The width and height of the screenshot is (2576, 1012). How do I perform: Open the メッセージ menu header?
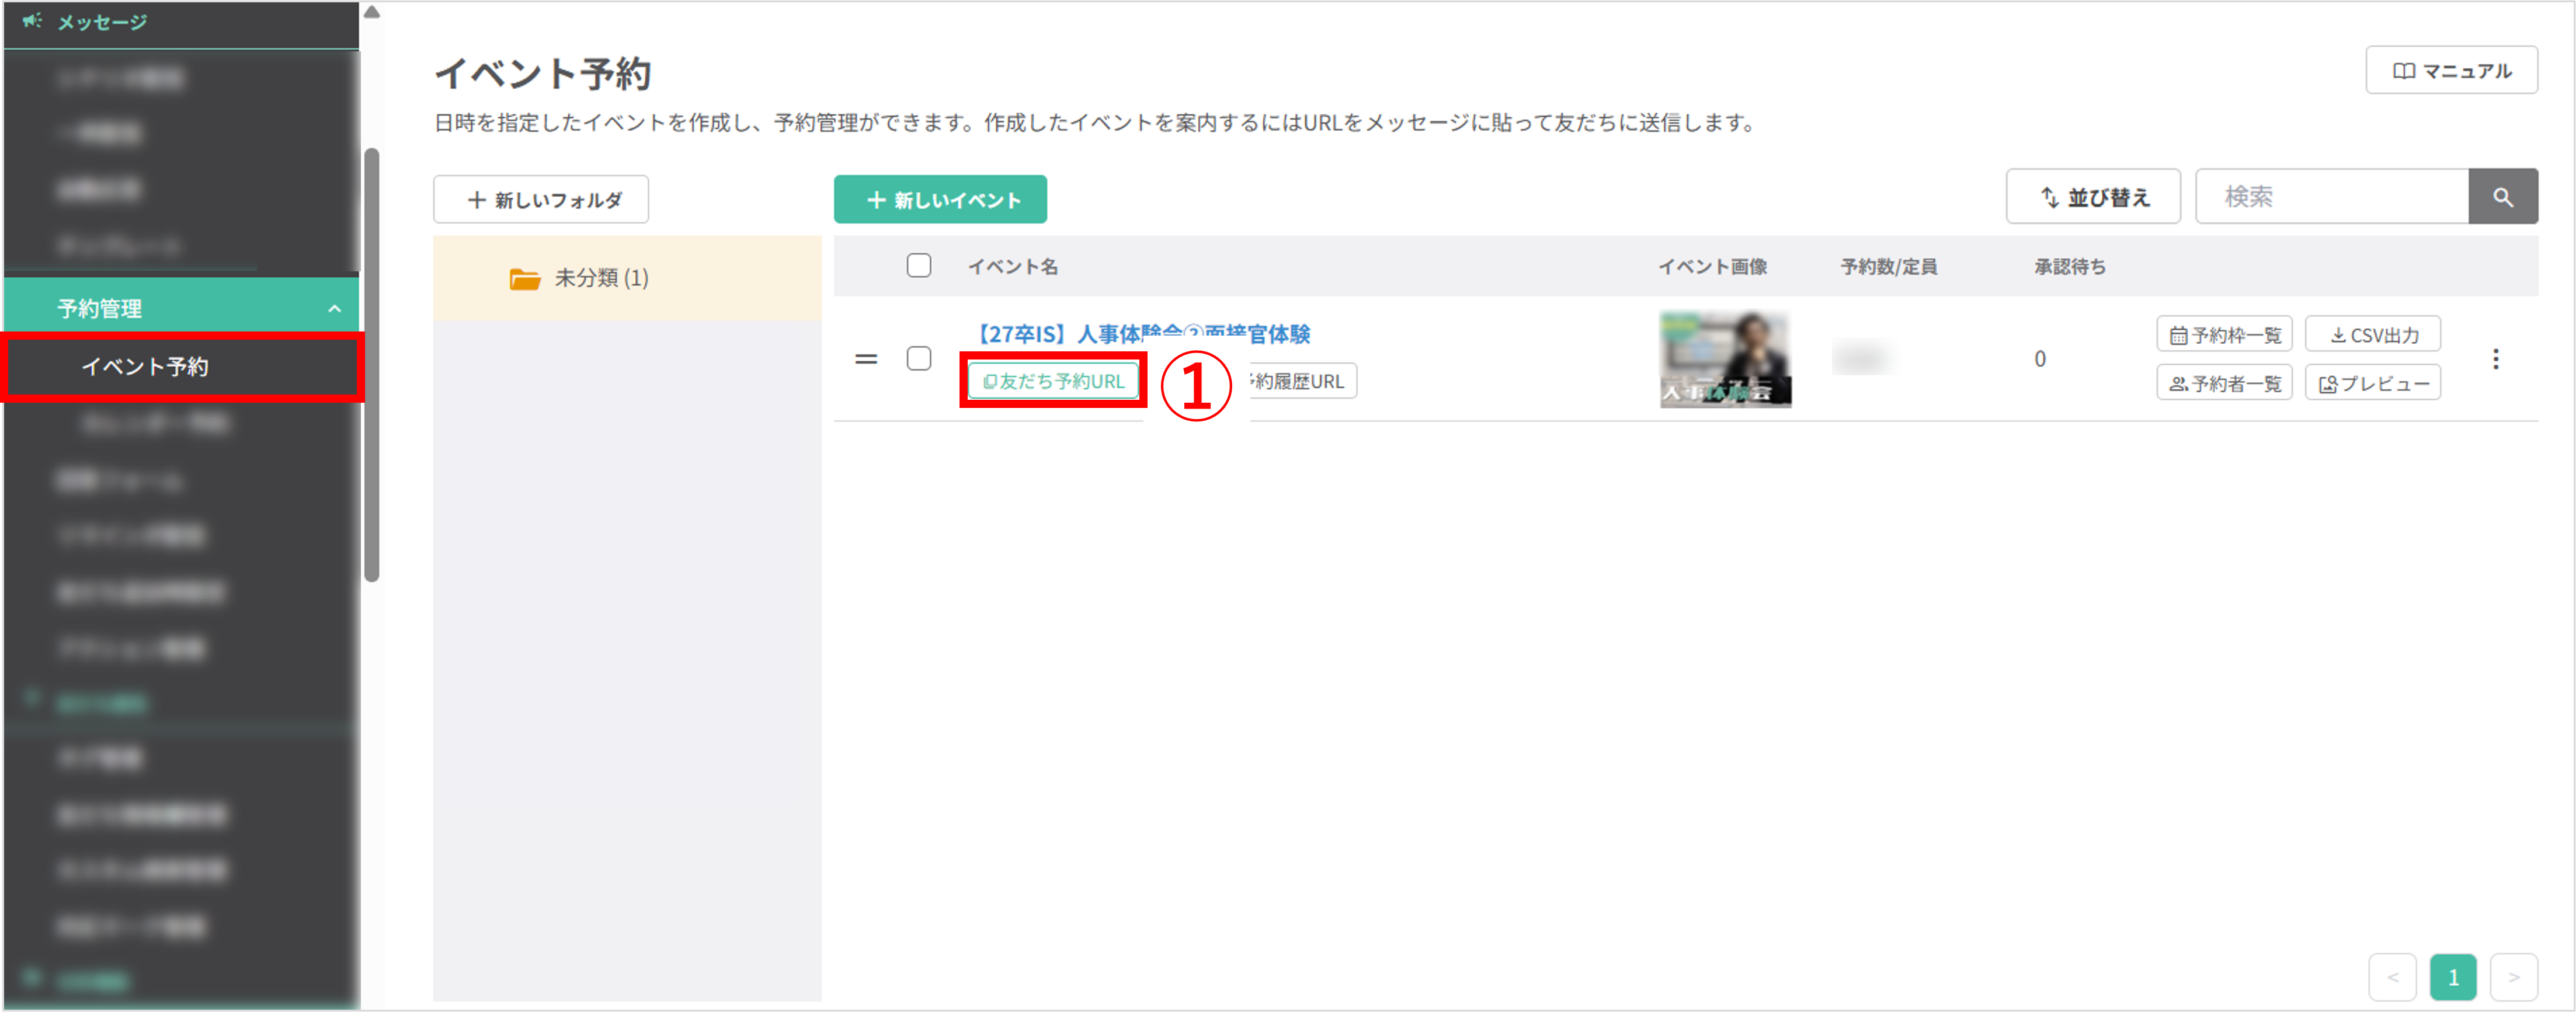coord(103,21)
